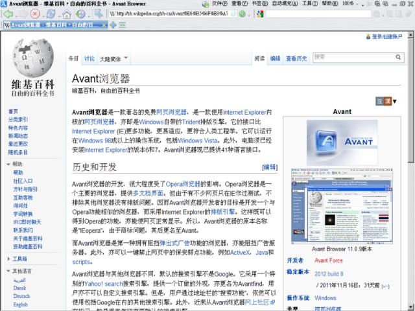Image resolution: width=415 pixels, height=311 pixels.
Task: Expand the 工具箱 sidebar section
Action: click(8, 259)
